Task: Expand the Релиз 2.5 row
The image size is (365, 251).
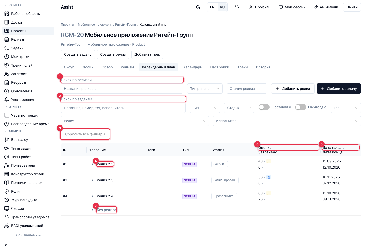Action: point(92,180)
